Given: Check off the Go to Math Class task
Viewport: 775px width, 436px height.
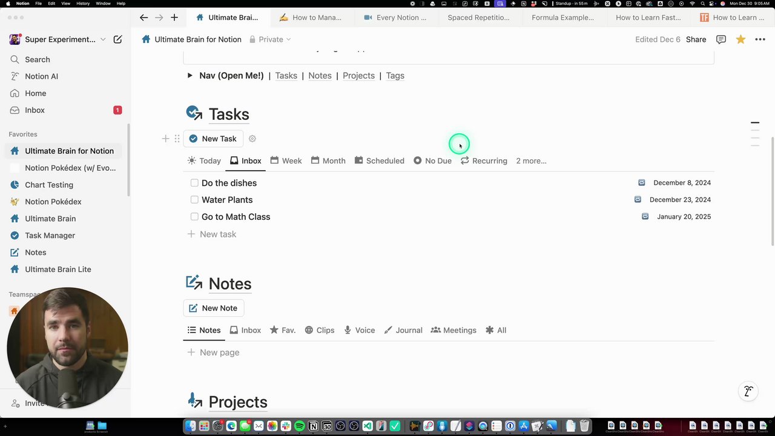Looking at the screenshot, I should pyautogui.click(x=194, y=216).
